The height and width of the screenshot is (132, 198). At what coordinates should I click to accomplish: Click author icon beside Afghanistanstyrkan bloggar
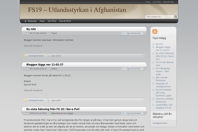(x=49, y=113)
